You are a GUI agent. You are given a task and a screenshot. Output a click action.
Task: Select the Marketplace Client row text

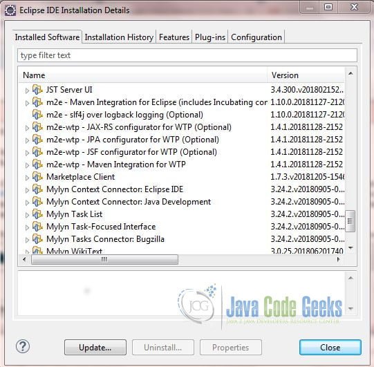point(81,177)
